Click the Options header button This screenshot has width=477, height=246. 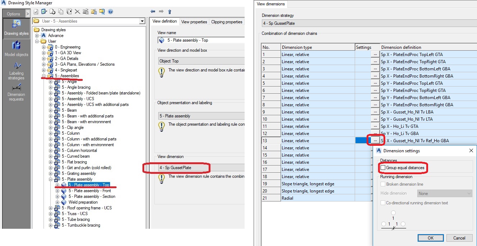pos(14,14)
